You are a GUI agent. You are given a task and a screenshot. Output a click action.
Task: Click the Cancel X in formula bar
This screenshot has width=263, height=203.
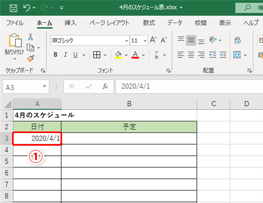[72, 86]
